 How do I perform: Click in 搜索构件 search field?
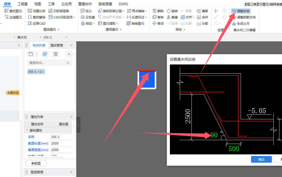pyautogui.click(x=49, y=63)
